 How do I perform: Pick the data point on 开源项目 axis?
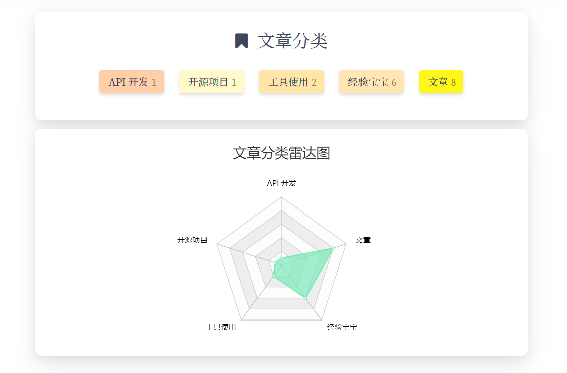275,263
